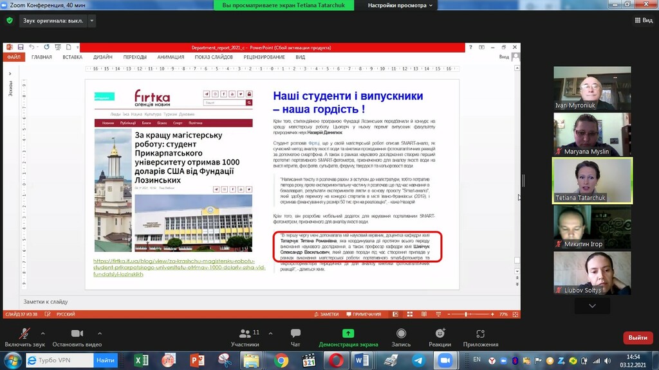Expand the Эскизы thumbnails pane arrow

coord(10,74)
